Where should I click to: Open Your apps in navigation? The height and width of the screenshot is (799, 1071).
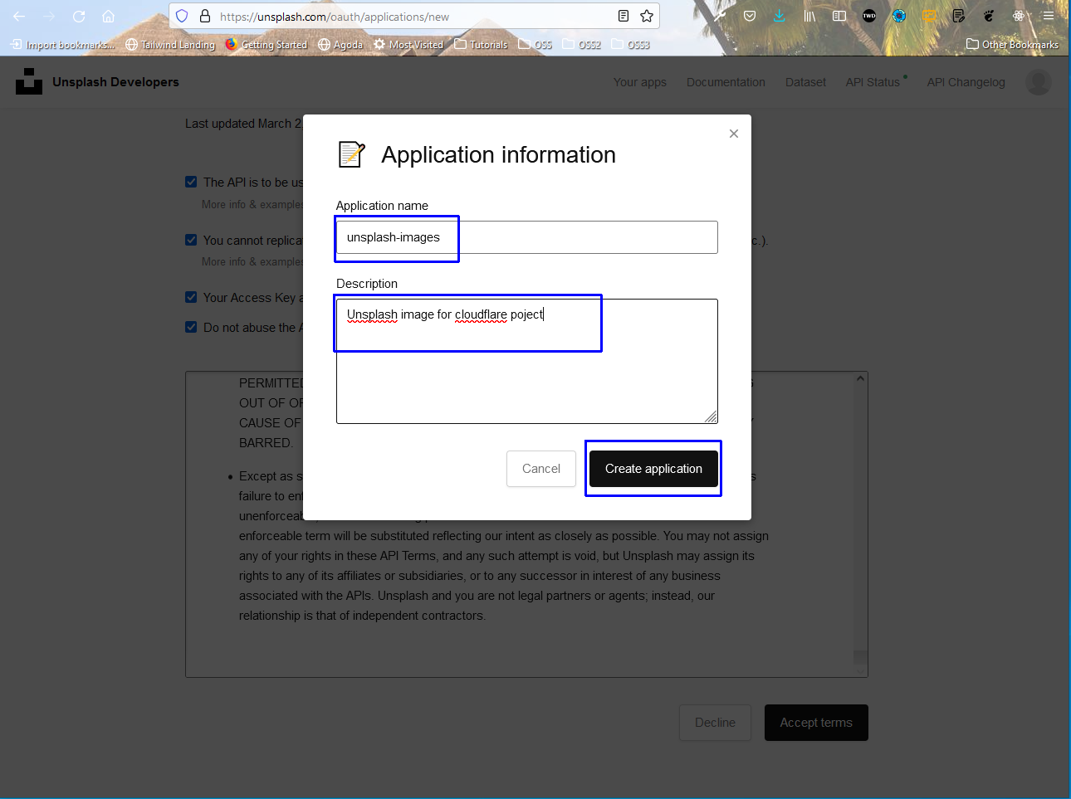point(640,82)
